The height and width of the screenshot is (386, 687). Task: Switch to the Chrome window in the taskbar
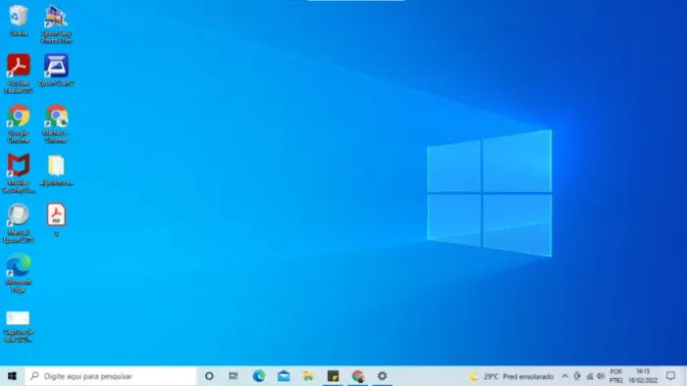pos(357,376)
